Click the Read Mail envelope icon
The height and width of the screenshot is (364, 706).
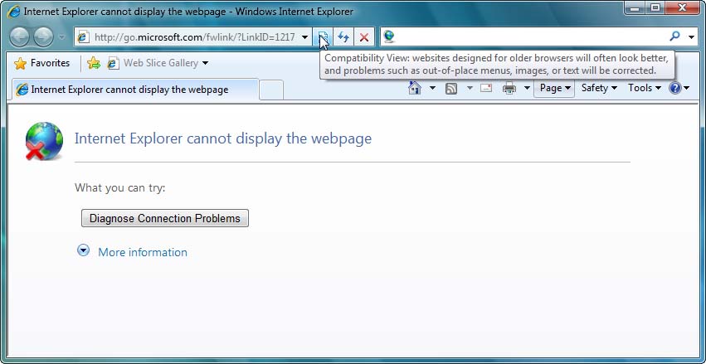click(486, 88)
